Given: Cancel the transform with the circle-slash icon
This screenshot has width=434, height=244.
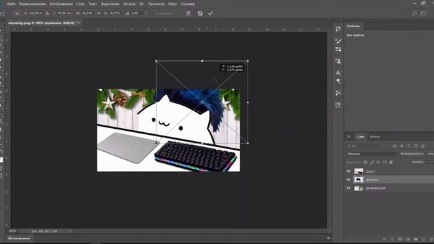Looking at the screenshot, I should click(x=200, y=14).
